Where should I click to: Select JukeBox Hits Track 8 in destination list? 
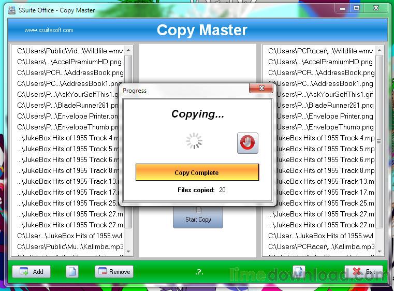[326, 170]
